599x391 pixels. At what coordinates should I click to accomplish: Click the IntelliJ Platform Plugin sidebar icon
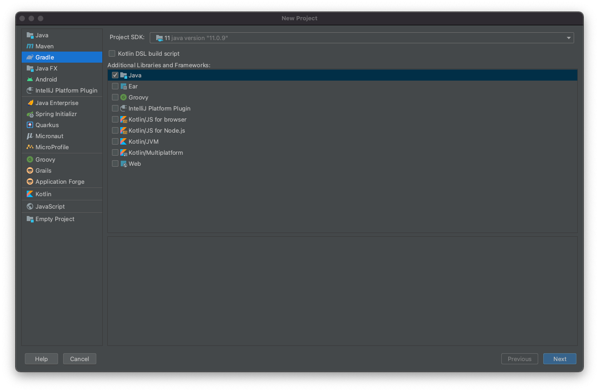[30, 90]
